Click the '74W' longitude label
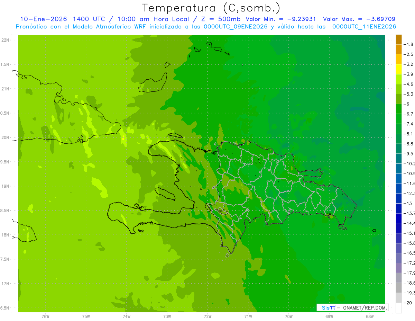 (x=126, y=316)
